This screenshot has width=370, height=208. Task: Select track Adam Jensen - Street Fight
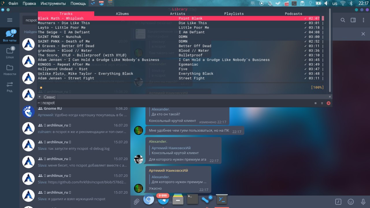pyautogui.click(x=66, y=78)
